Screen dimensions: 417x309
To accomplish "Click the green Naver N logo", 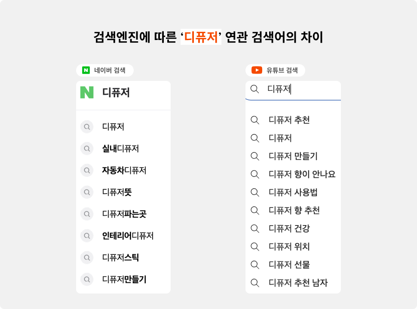I will [87, 93].
